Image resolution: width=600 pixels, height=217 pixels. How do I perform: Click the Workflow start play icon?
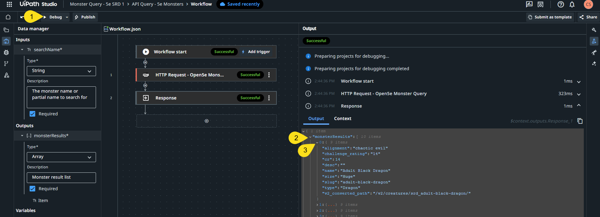click(146, 52)
